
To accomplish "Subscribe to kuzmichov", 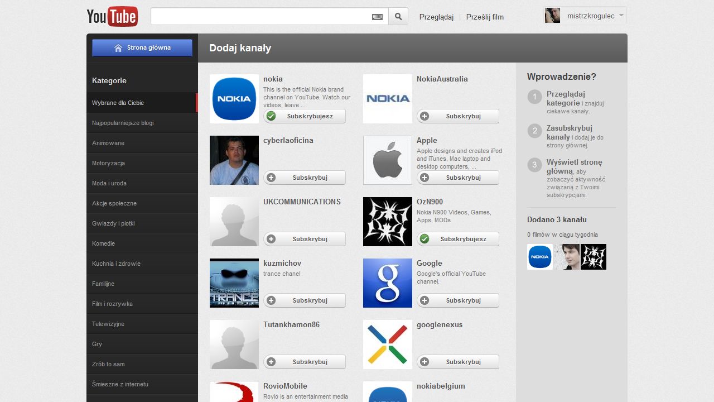I will point(305,300).
